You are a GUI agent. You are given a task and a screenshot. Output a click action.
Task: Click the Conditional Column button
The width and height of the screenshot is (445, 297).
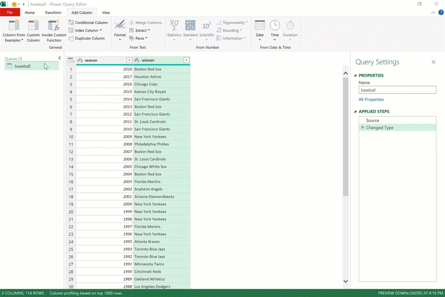(88, 23)
